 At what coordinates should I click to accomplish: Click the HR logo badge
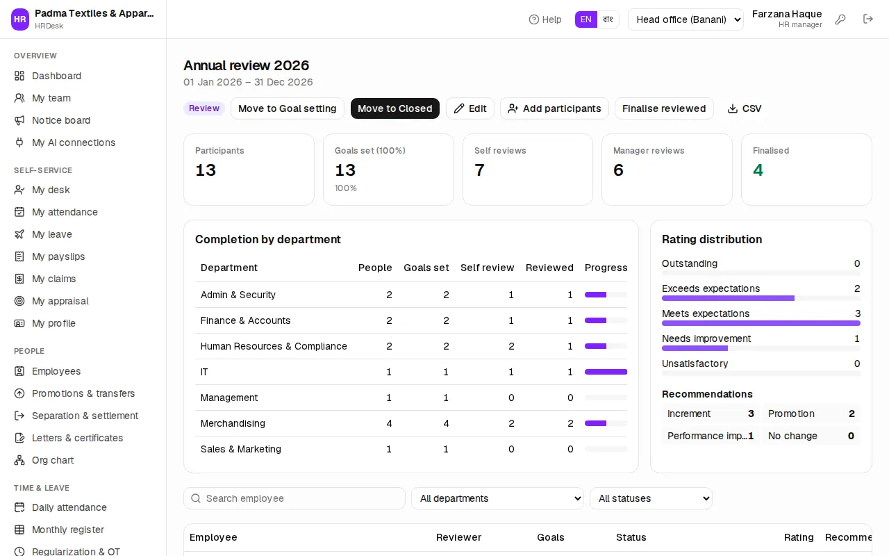(x=20, y=19)
